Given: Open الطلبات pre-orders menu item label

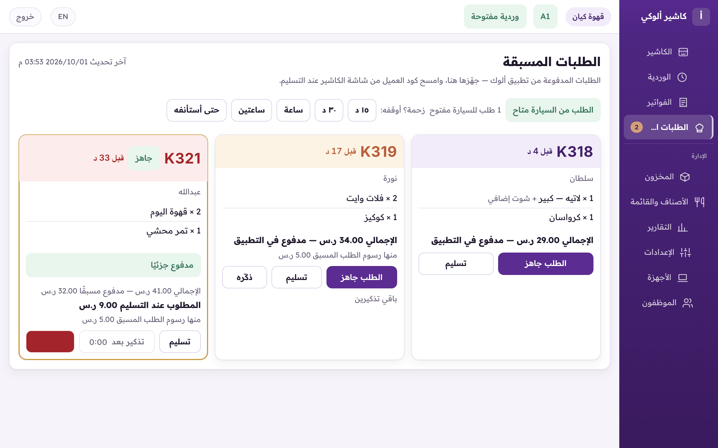Looking at the screenshot, I should point(669,127).
